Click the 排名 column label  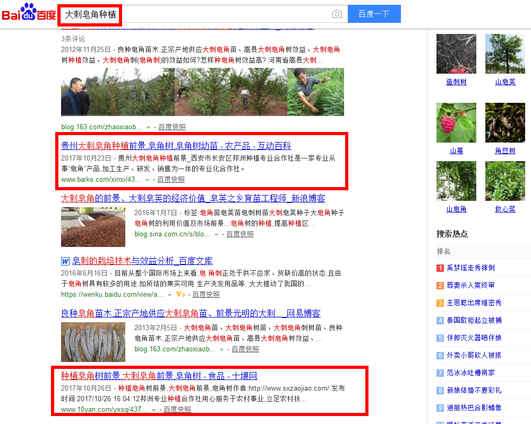(x=443, y=252)
